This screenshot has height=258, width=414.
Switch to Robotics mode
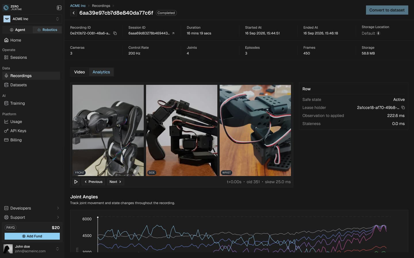pyautogui.click(x=47, y=30)
